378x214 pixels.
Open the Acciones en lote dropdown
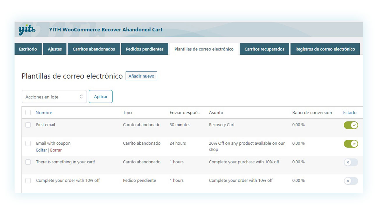(54, 97)
